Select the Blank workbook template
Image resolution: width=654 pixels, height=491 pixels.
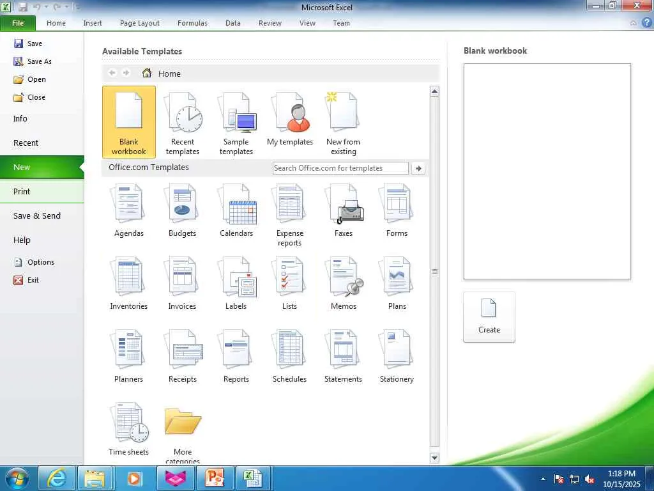[x=129, y=122]
